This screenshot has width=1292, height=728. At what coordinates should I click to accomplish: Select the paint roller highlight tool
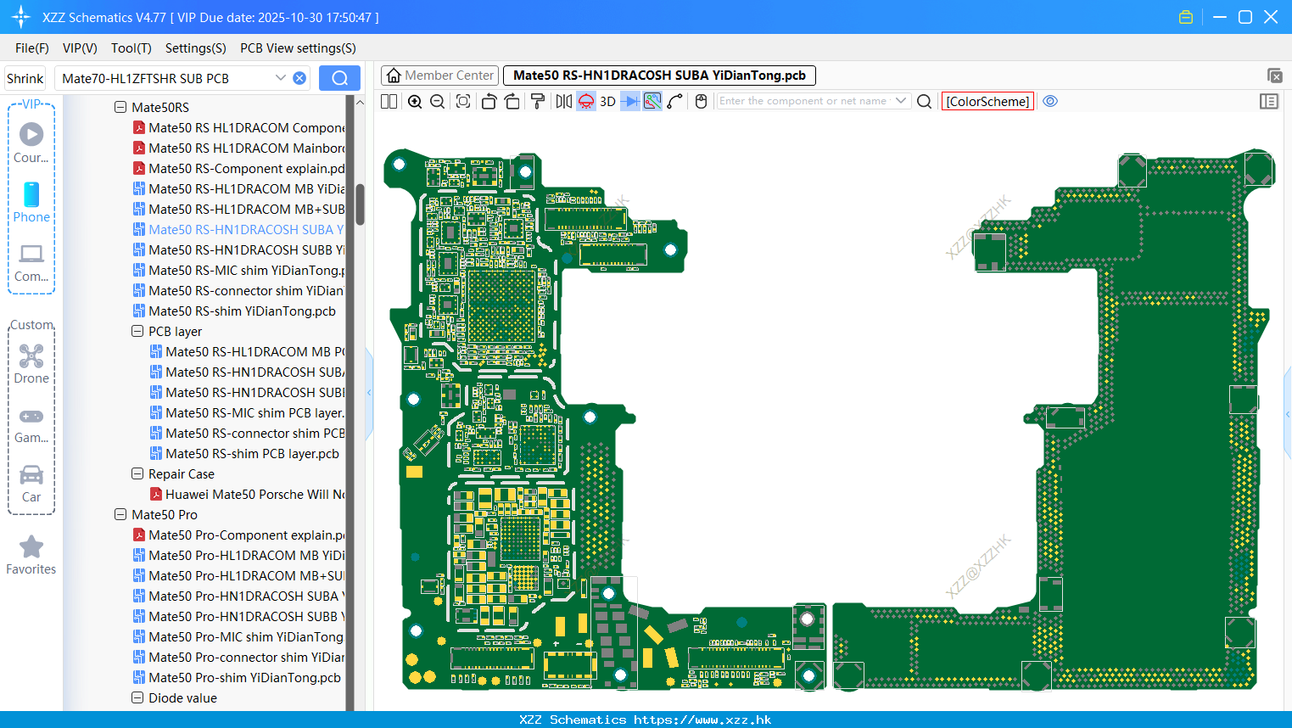click(537, 101)
